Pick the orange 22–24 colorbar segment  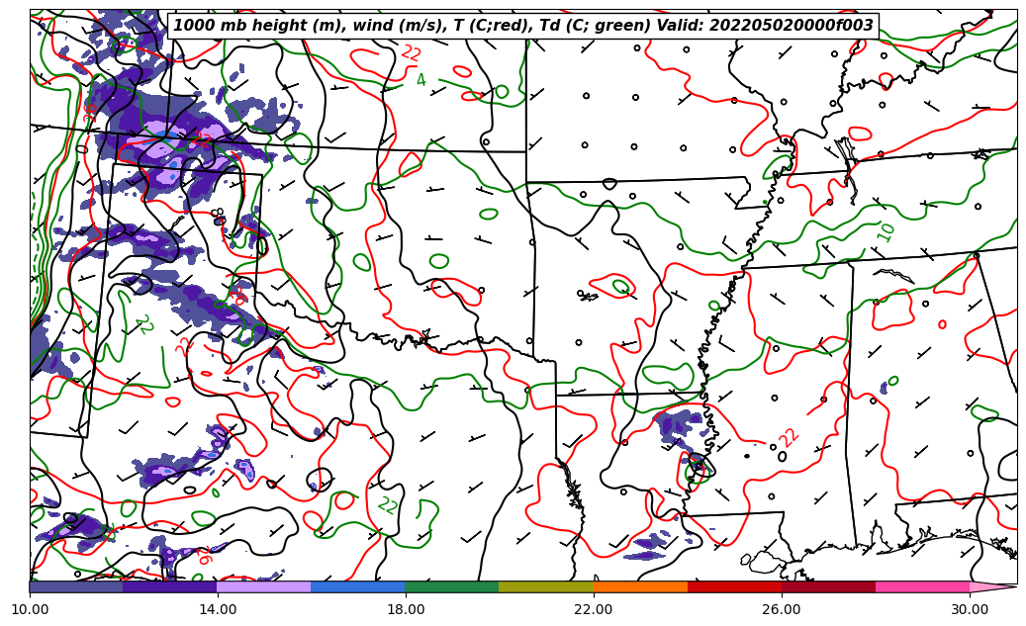tap(640, 586)
